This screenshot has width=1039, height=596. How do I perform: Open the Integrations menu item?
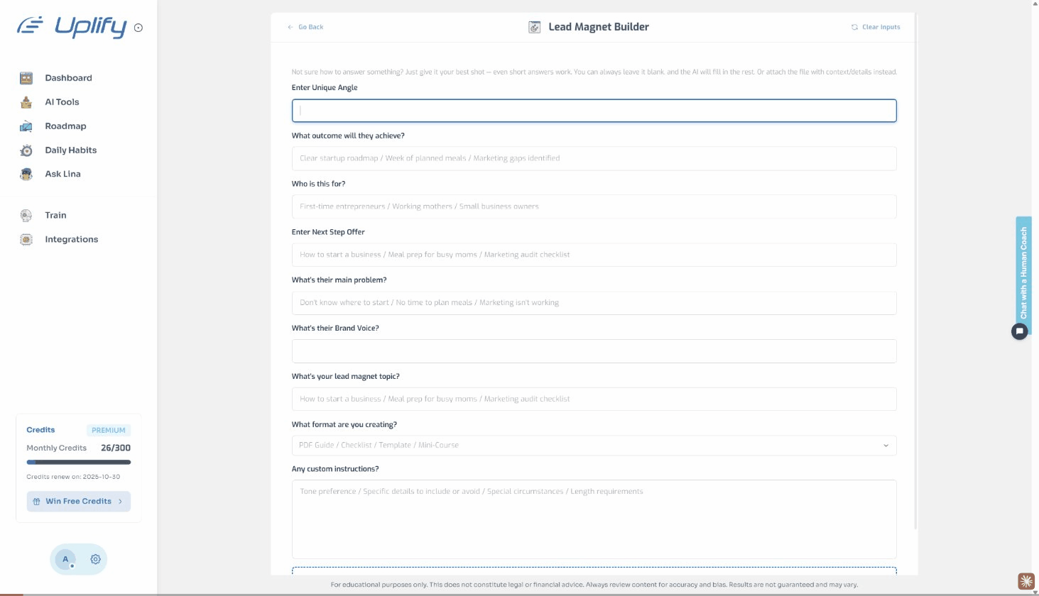pyautogui.click(x=71, y=240)
